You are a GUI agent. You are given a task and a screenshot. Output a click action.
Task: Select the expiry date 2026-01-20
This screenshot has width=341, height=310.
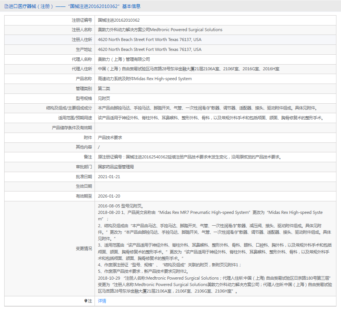coord(109,196)
